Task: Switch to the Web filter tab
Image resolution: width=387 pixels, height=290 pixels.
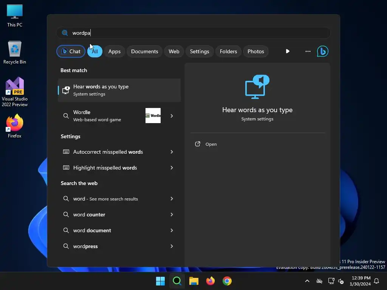Action: (x=174, y=51)
